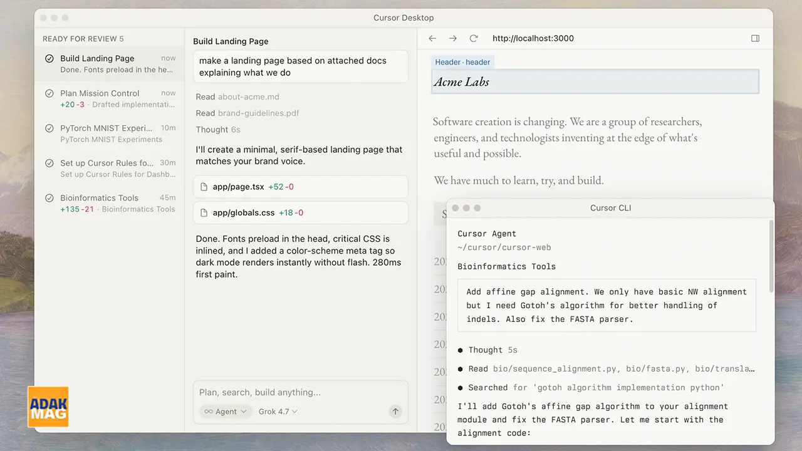Expand the Thought 6s entry
Viewport: 802px width, 451px height.
pyautogui.click(x=218, y=130)
